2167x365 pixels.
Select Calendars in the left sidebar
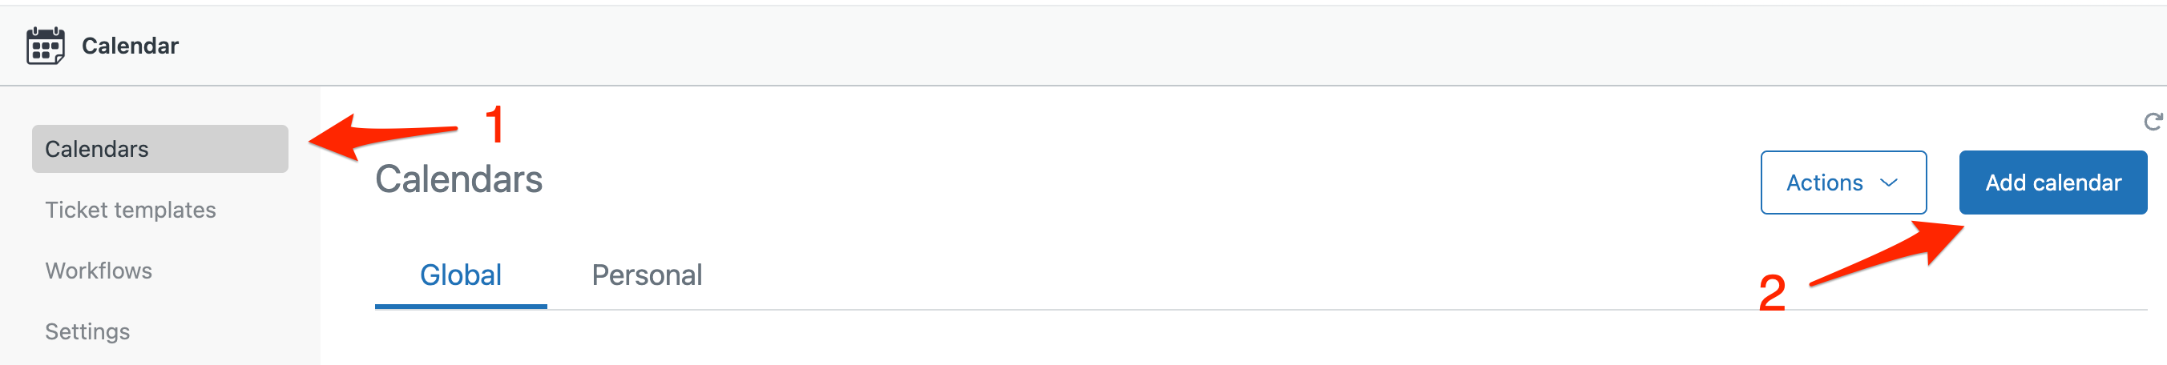(159, 149)
